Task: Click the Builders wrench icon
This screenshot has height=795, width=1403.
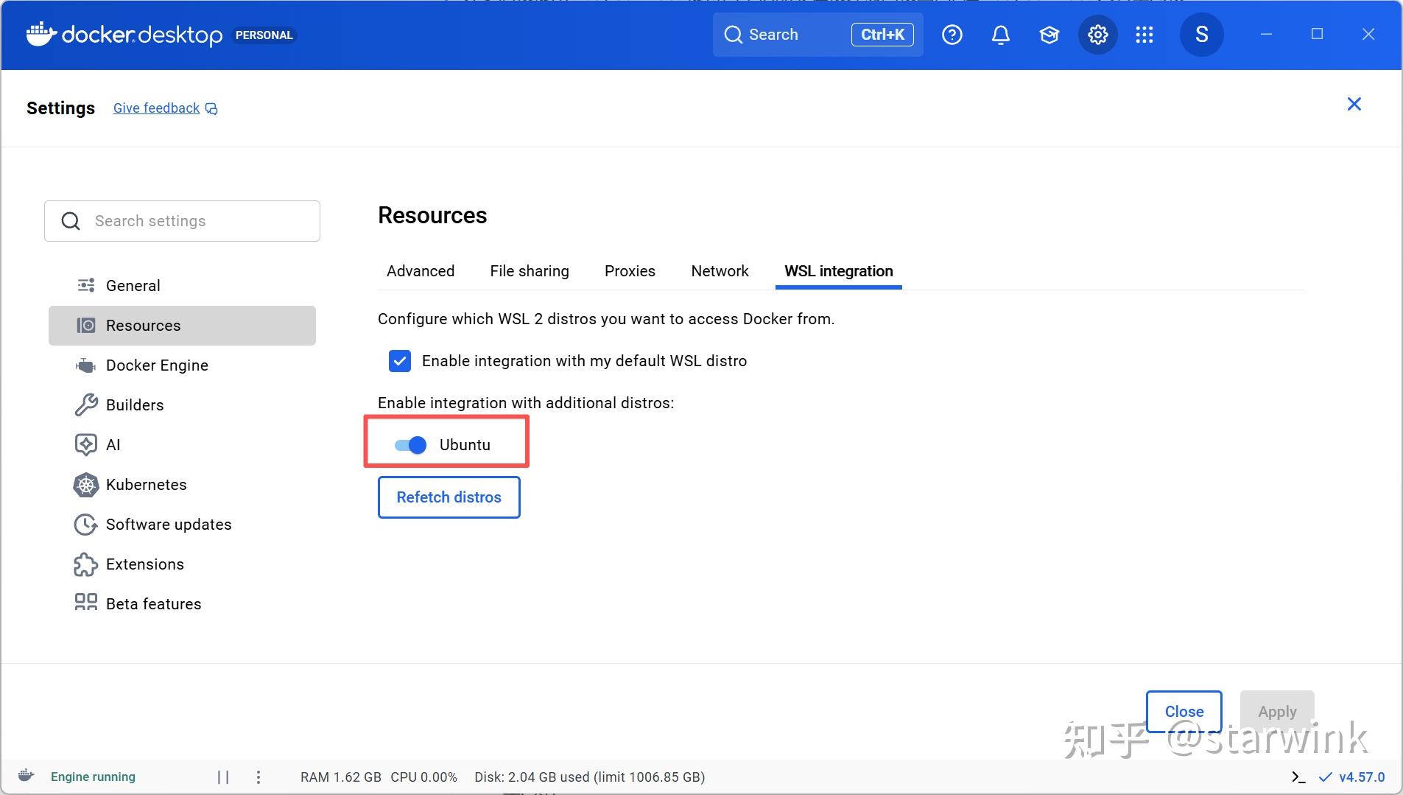Action: (x=85, y=405)
